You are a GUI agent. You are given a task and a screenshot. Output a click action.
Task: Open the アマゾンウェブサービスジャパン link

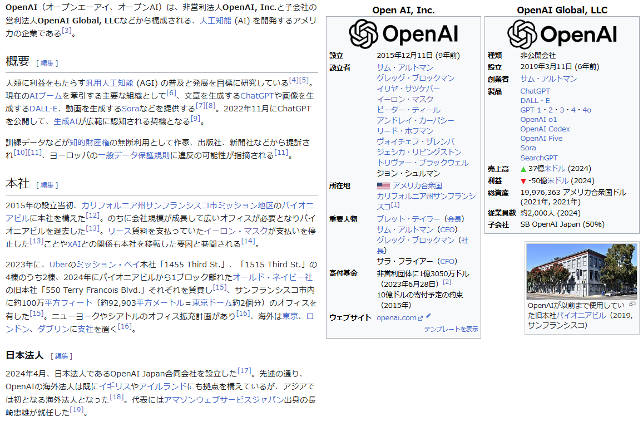click(224, 400)
